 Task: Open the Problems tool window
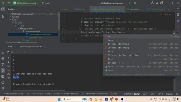point(3,82)
